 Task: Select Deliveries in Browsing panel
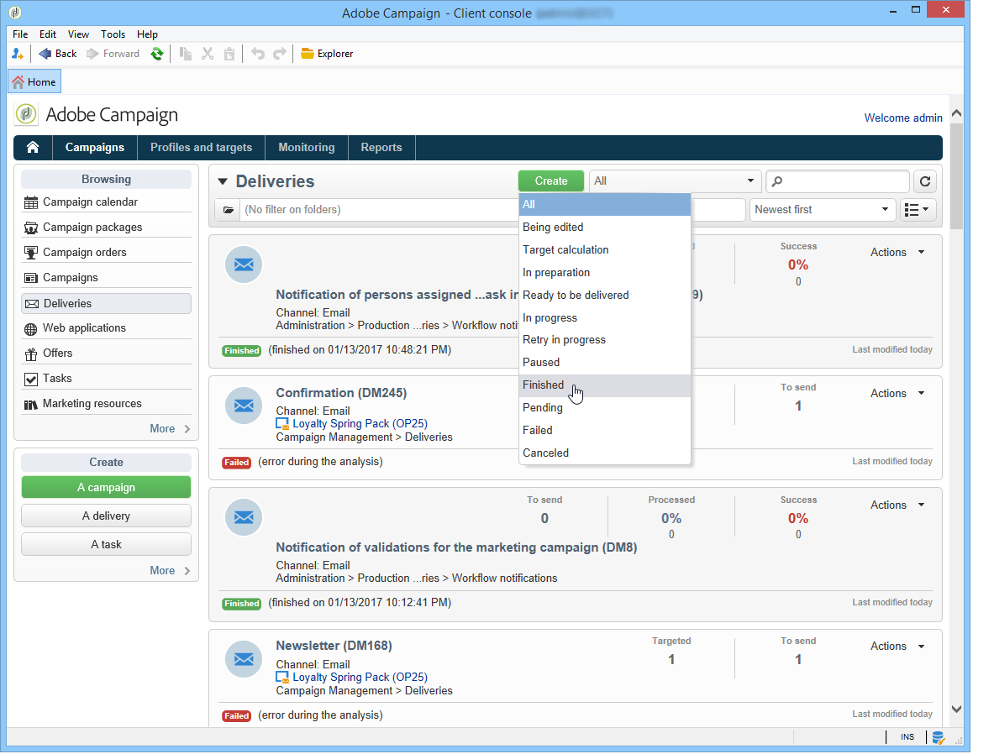(x=106, y=303)
